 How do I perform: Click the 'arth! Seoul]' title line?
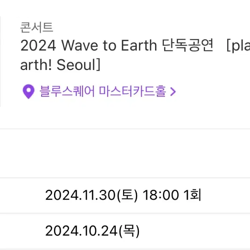coord(60,65)
